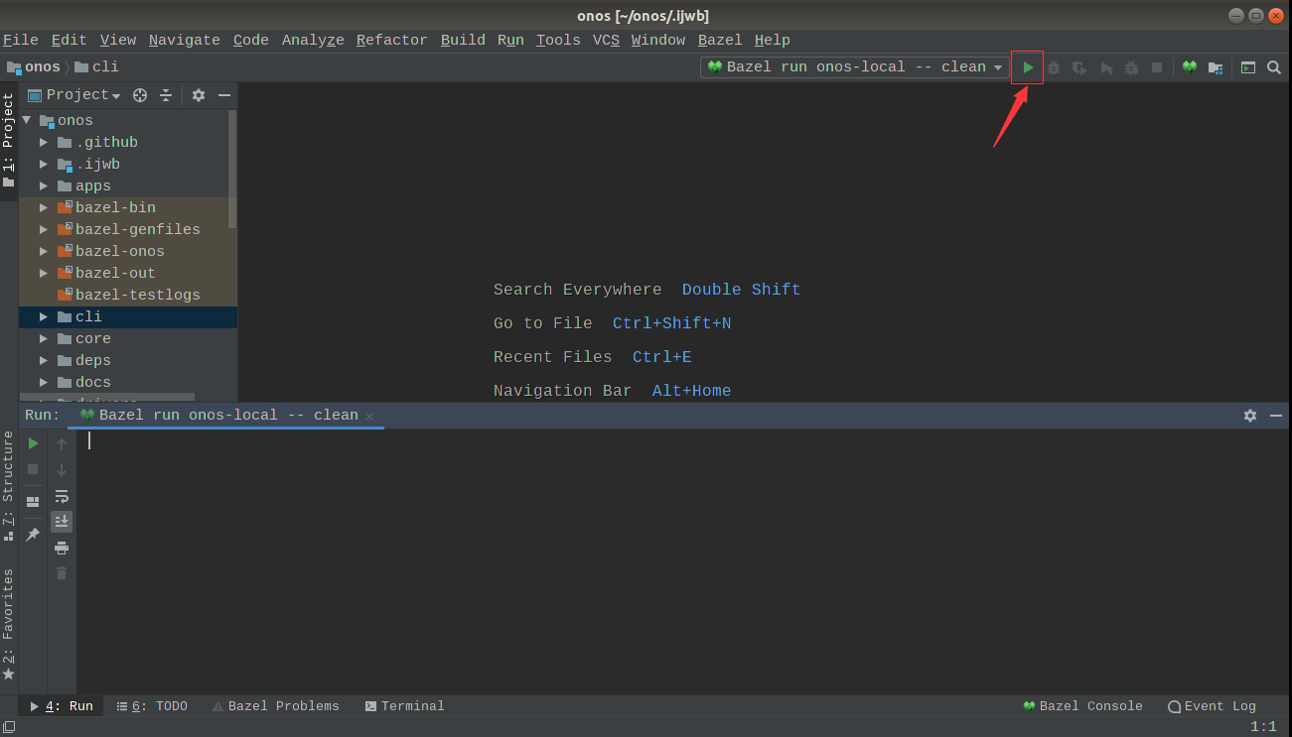1292x737 pixels.
Task: Open Project panel gear settings
Action: 199,95
